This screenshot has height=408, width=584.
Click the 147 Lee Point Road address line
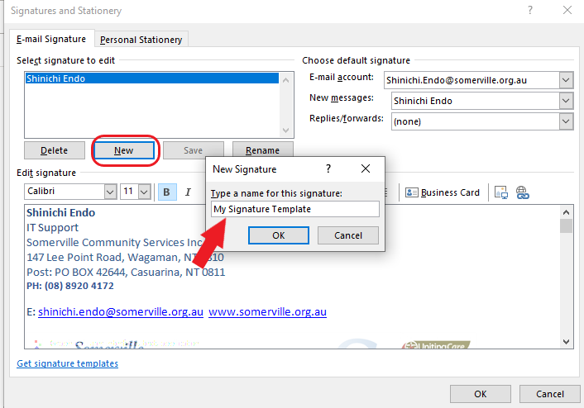(x=125, y=258)
